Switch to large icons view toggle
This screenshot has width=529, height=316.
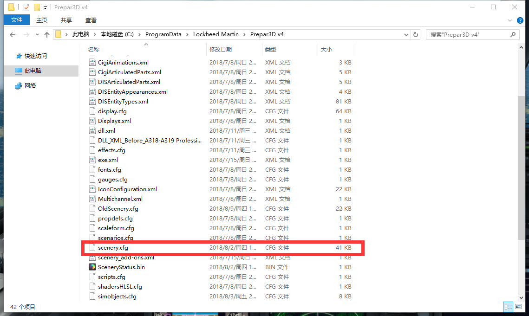518,307
